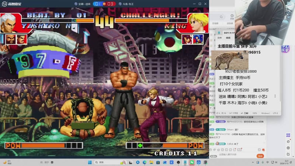Viewport: 295px width, 166px height.
Task: Click the taskbar search box
Action: point(110,162)
